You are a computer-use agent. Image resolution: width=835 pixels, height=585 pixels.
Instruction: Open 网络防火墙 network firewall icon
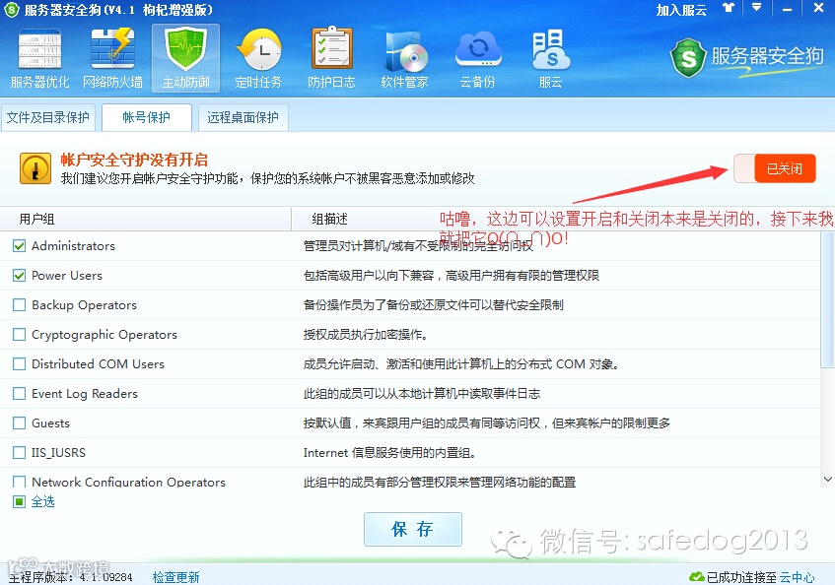(x=112, y=57)
